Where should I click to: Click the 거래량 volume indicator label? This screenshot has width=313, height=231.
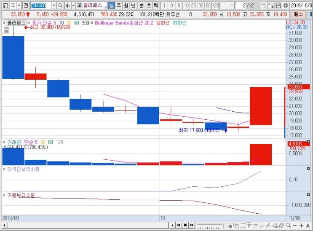pyautogui.click(x=14, y=142)
